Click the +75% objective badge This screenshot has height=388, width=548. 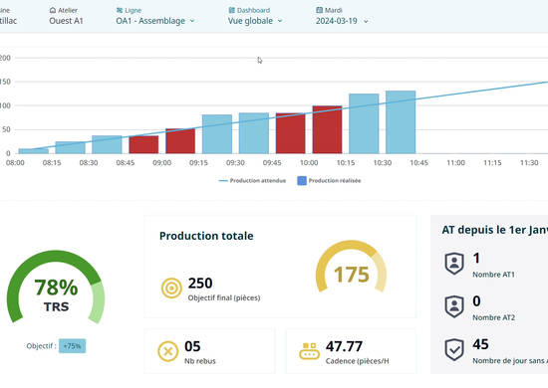coord(72,346)
